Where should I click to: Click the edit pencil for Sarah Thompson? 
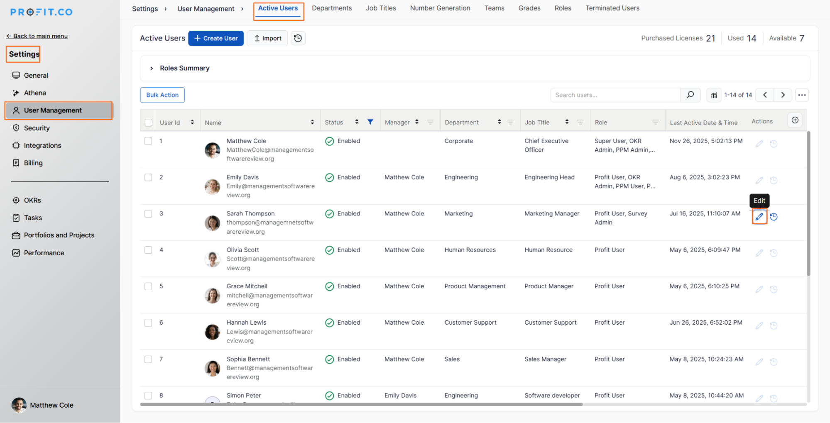pyautogui.click(x=759, y=217)
